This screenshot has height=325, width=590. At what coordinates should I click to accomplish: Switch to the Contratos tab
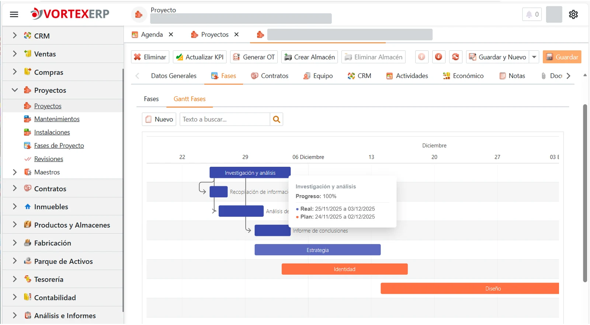[x=270, y=76]
